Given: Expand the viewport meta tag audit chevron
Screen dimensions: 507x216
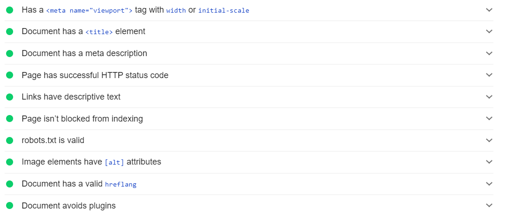Looking at the screenshot, I should point(489,10).
